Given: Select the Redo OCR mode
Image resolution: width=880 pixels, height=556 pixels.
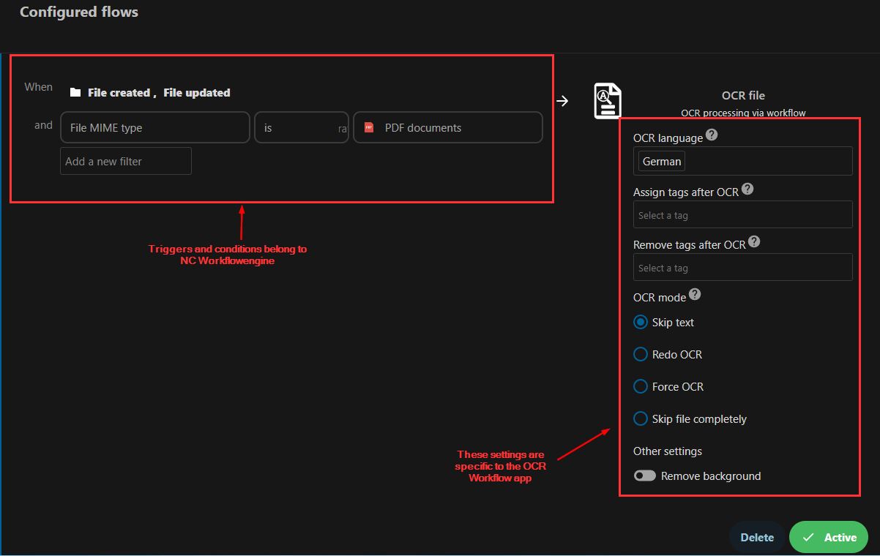Looking at the screenshot, I should point(641,355).
